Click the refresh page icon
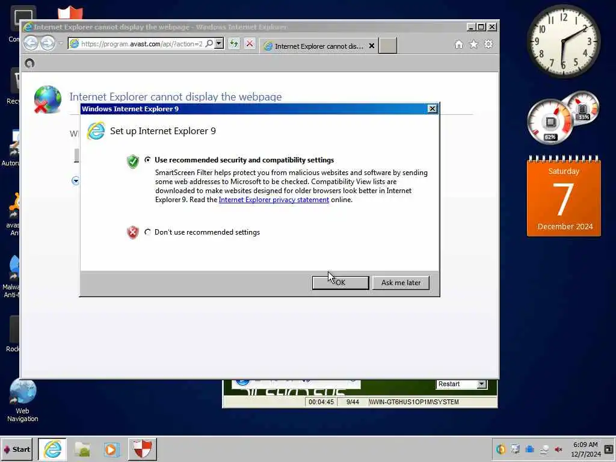Image resolution: width=616 pixels, height=462 pixels. click(234, 43)
